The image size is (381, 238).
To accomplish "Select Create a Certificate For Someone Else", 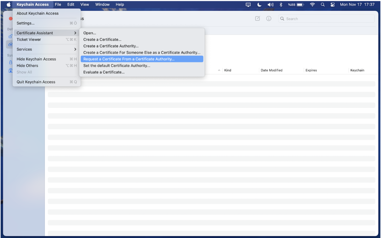I will 142,52.
